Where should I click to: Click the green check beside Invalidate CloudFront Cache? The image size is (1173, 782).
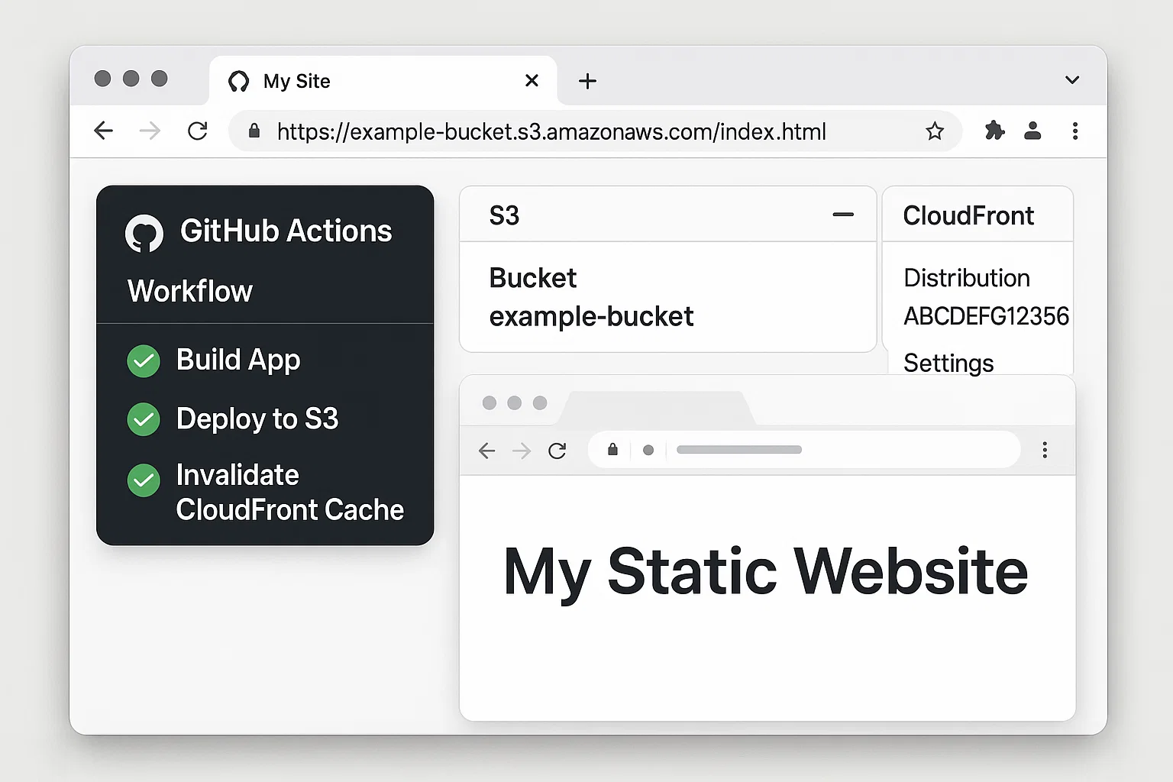pyautogui.click(x=144, y=480)
